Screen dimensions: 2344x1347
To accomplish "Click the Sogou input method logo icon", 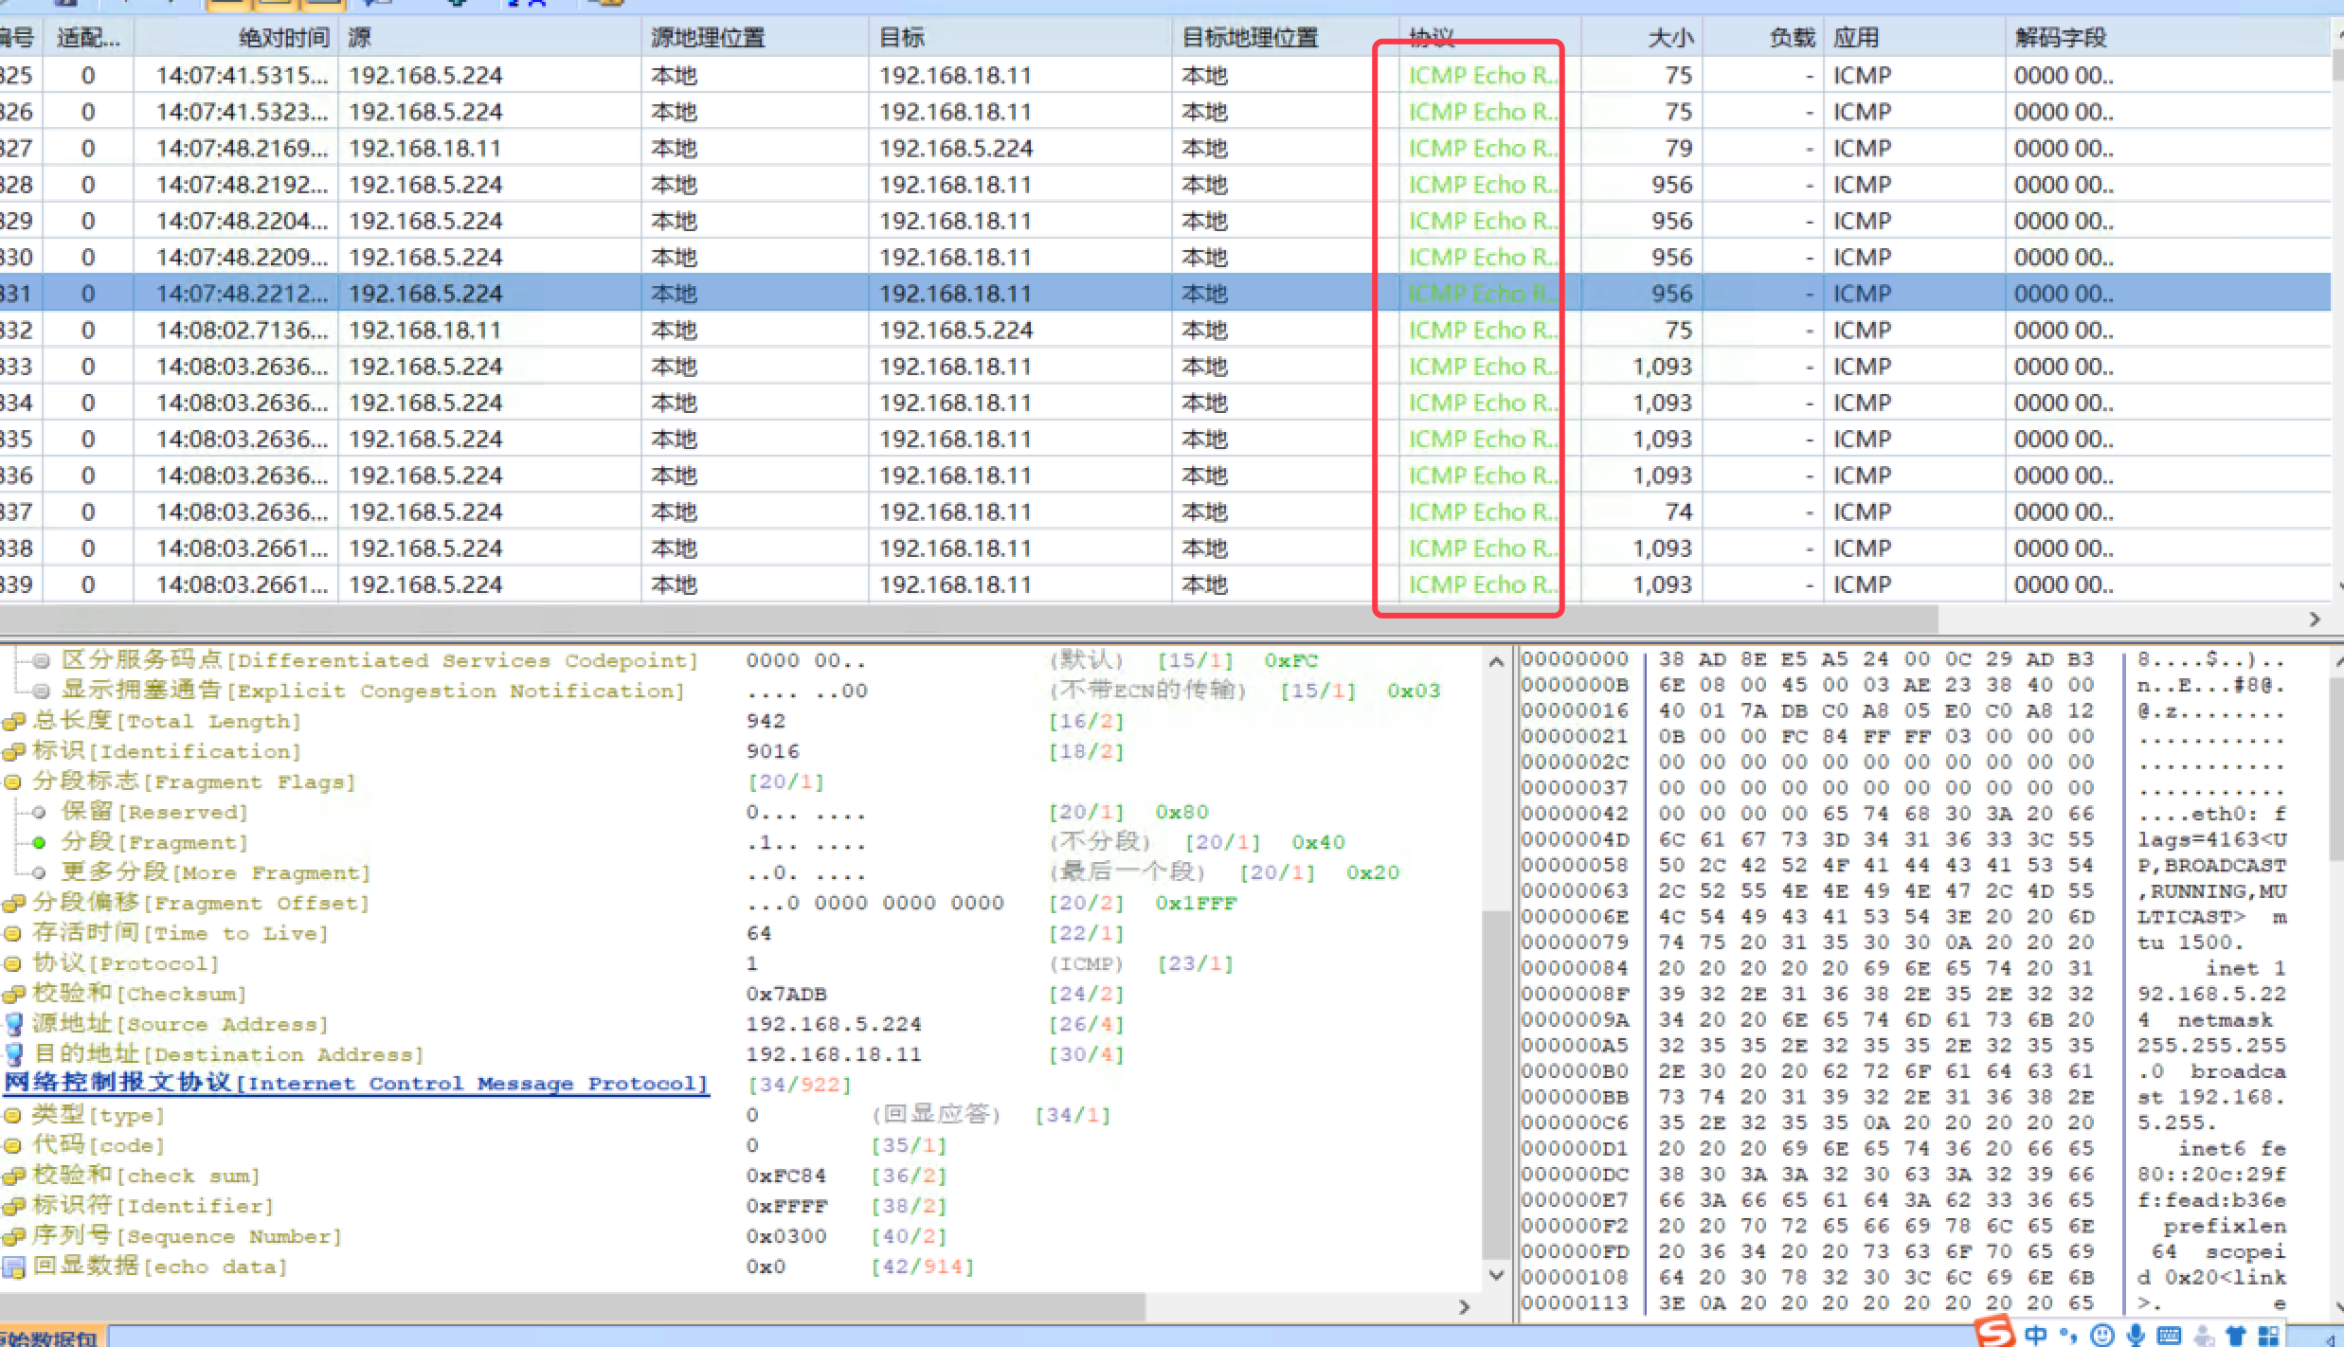I will point(1994,1331).
